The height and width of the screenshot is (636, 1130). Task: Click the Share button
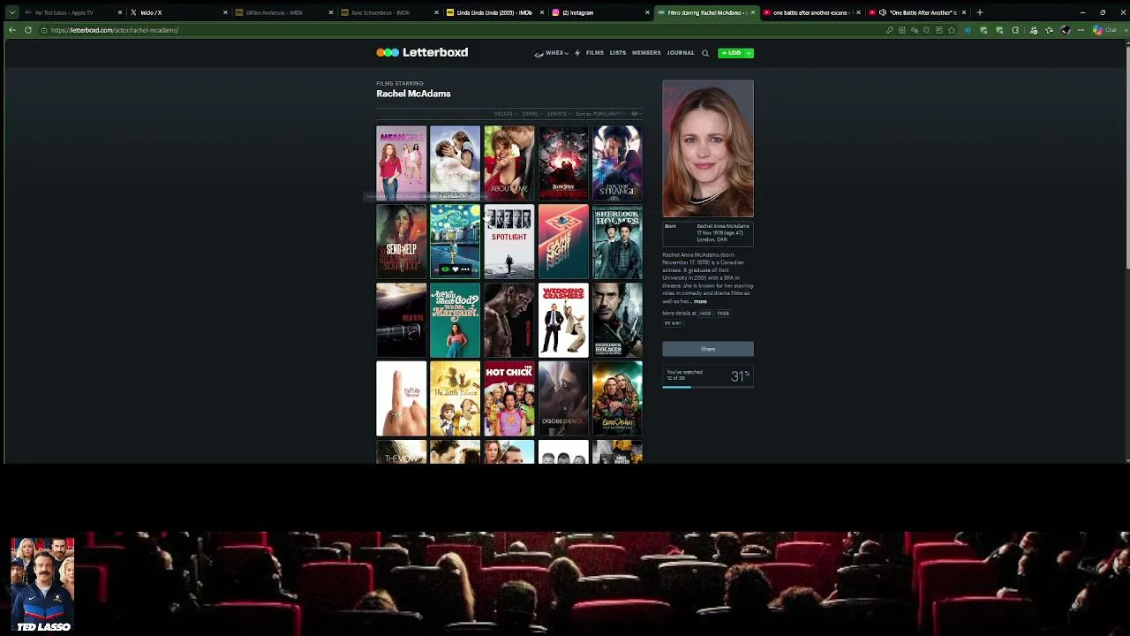pyautogui.click(x=708, y=349)
